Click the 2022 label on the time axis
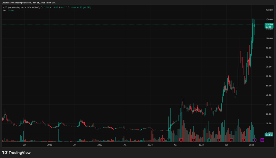Screen dimensions: 276x158 (x=49, y=145)
